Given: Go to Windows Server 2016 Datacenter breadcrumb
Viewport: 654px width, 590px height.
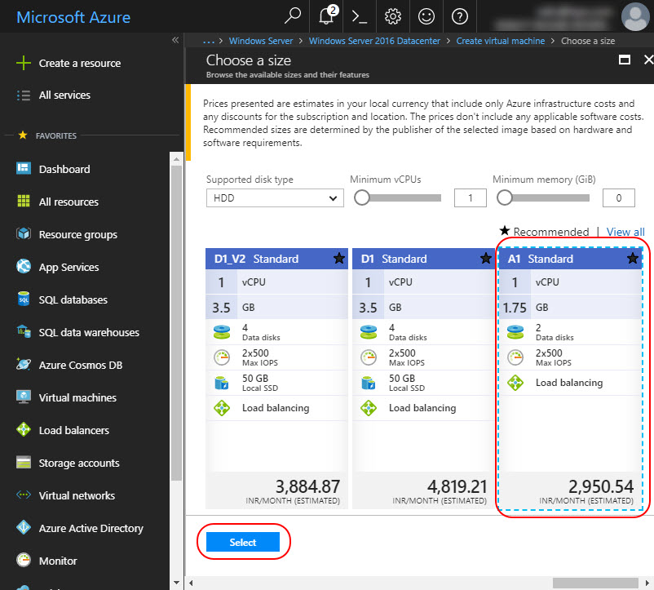Looking at the screenshot, I should [374, 41].
